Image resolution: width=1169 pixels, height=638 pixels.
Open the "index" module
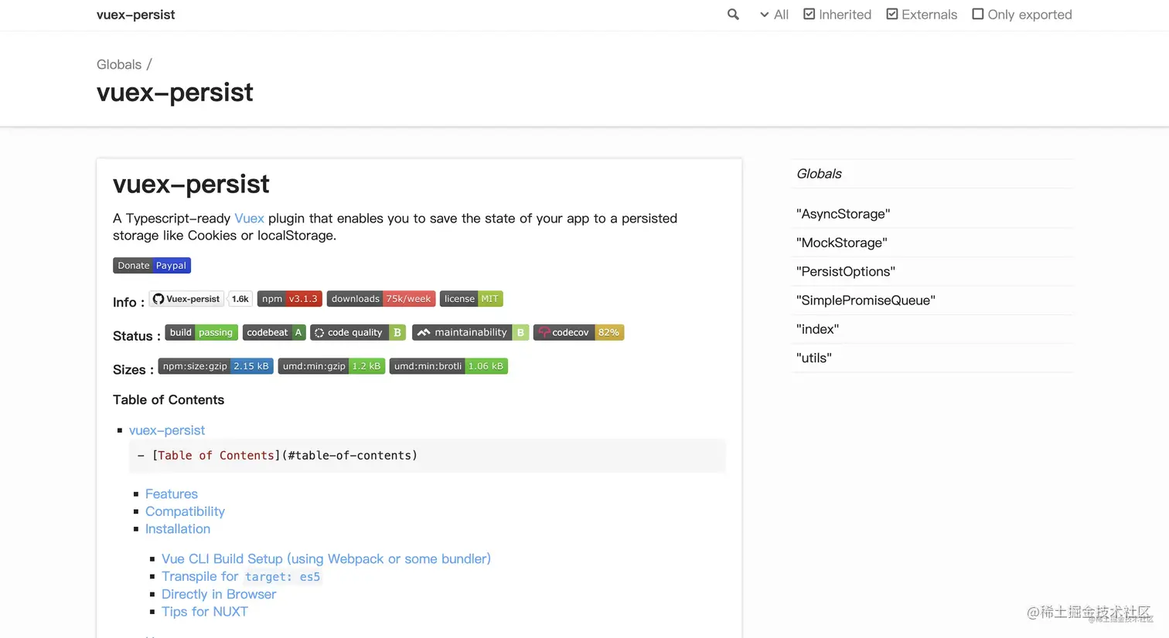(817, 329)
